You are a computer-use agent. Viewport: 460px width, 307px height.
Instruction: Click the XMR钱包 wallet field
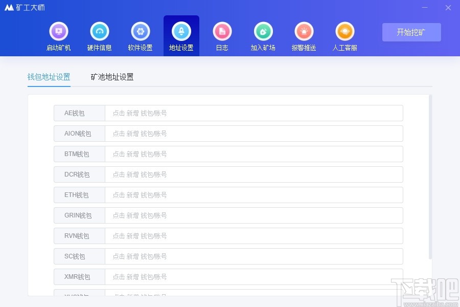click(x=254, y=277)
